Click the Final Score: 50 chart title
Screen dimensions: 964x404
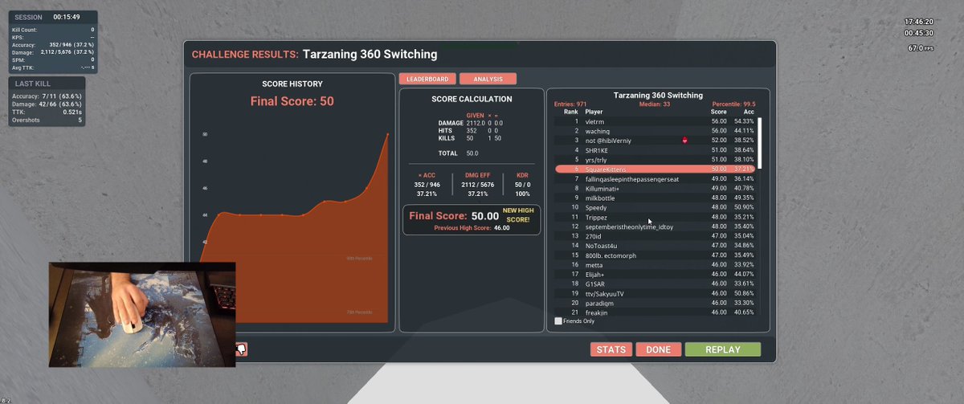point(292,101)
